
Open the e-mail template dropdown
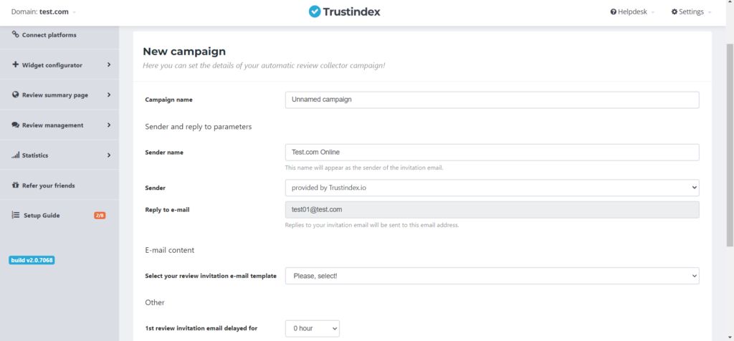pyautogui.click(x=492, y=276)
